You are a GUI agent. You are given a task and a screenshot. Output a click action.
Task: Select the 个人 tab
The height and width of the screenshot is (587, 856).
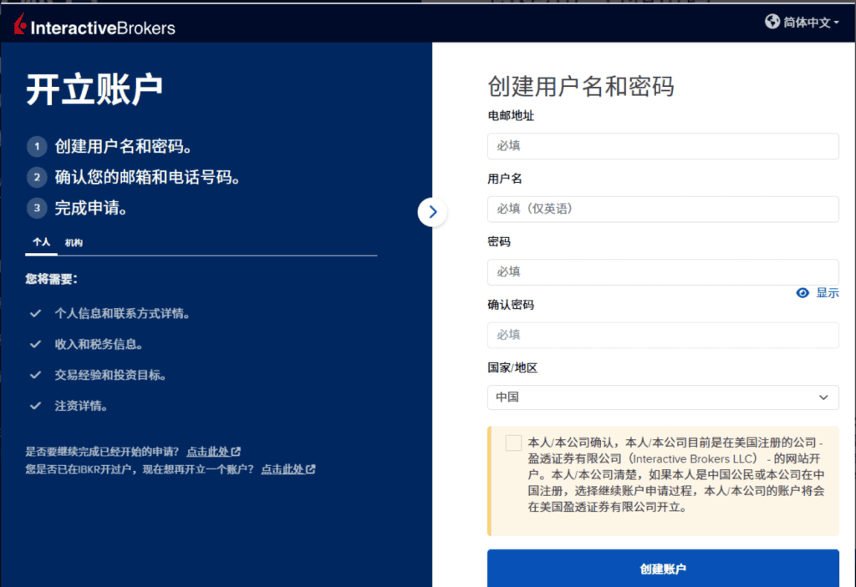coord(41,242)
